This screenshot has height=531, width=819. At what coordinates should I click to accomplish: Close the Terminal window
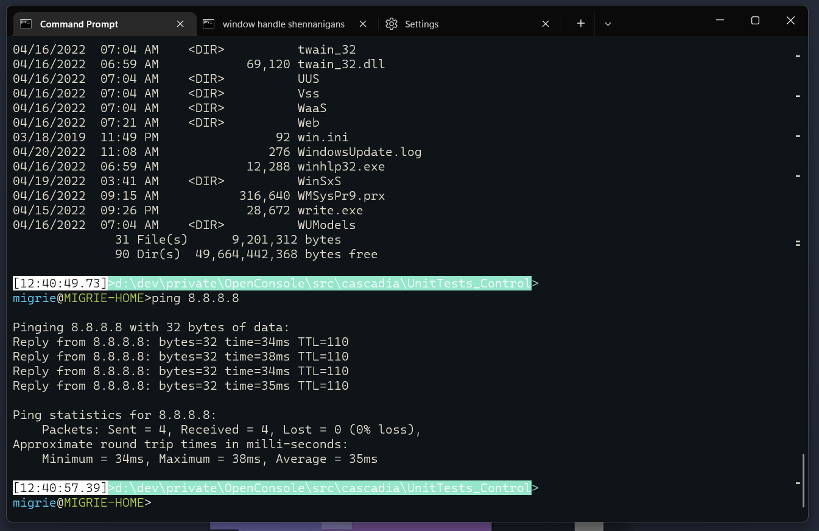click(790, 20)
